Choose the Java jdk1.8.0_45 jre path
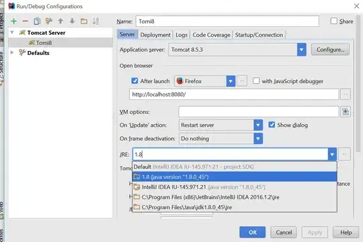Screen dimensions: 363x242 tap(235, 207)
